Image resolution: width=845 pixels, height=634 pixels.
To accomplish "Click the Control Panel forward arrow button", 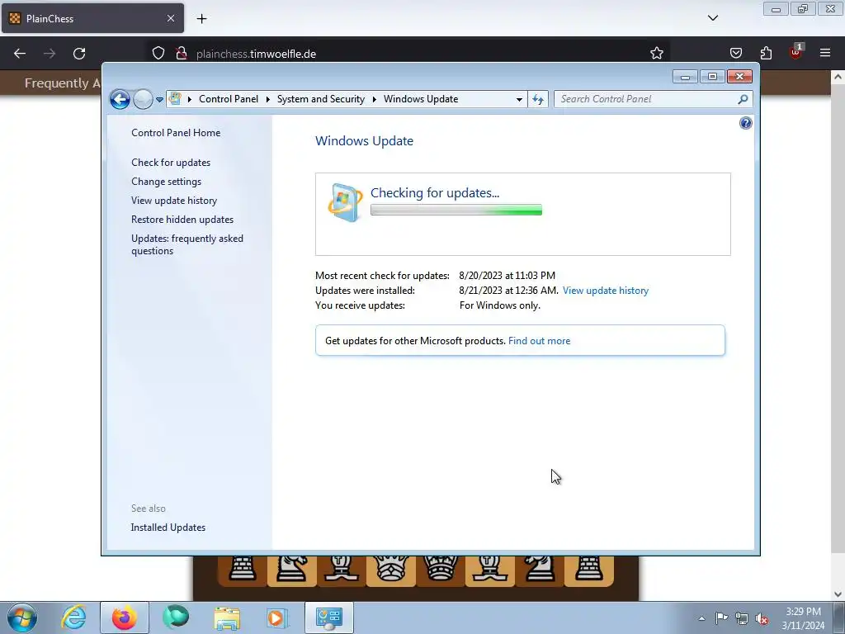I will 143,99.
